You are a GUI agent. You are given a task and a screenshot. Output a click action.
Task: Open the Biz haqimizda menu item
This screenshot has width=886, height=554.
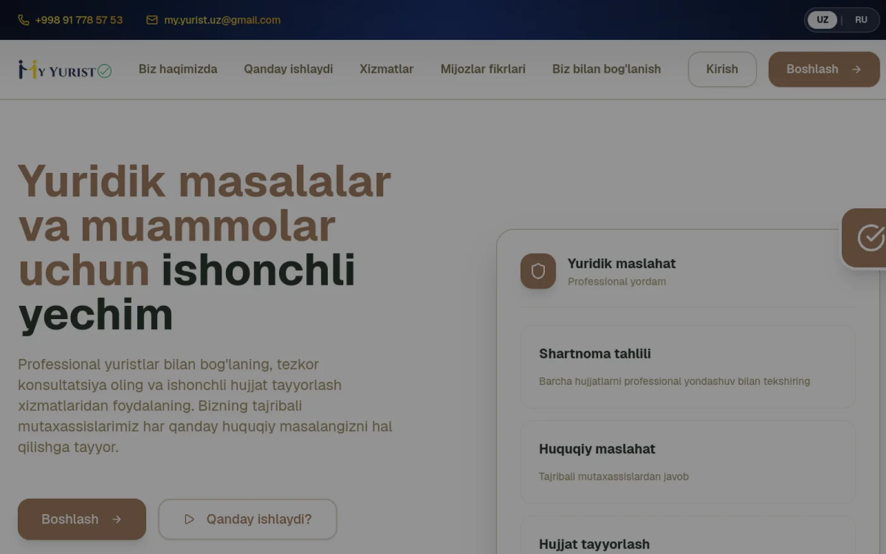(x=178, y=69)
